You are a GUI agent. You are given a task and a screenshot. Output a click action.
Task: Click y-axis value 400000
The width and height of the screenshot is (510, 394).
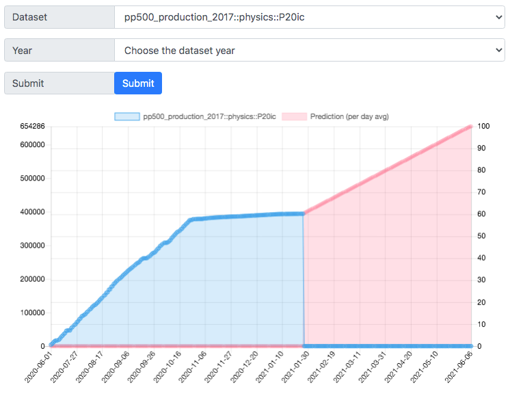[33, 212]
